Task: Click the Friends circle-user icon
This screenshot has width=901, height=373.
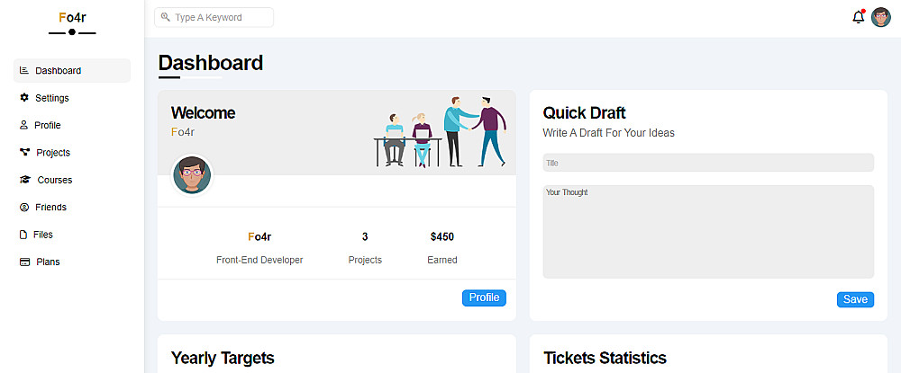Action: 24,207
